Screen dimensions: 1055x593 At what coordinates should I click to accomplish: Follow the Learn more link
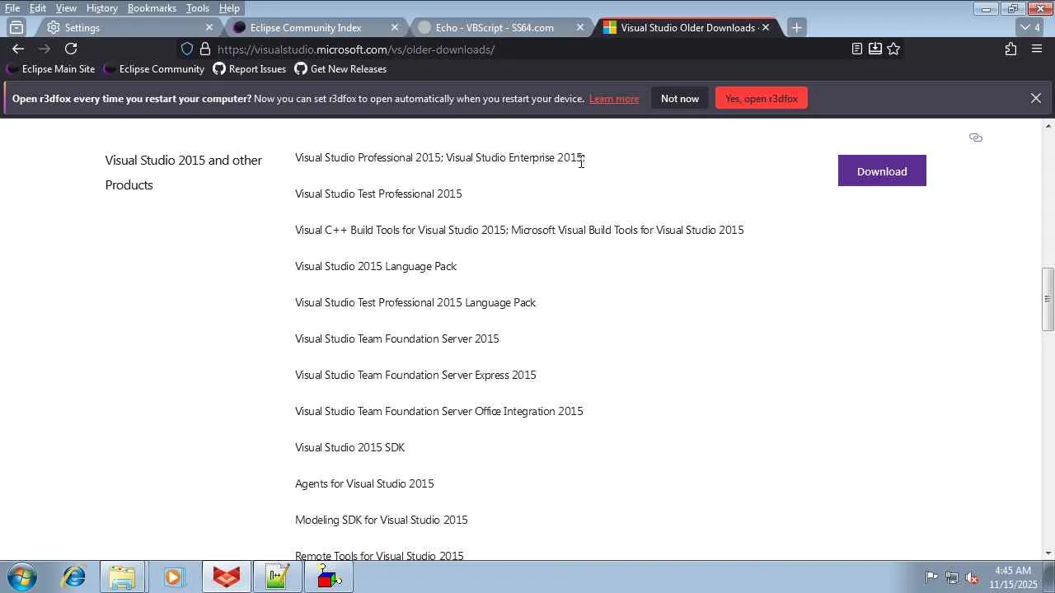tap(614, 99)
